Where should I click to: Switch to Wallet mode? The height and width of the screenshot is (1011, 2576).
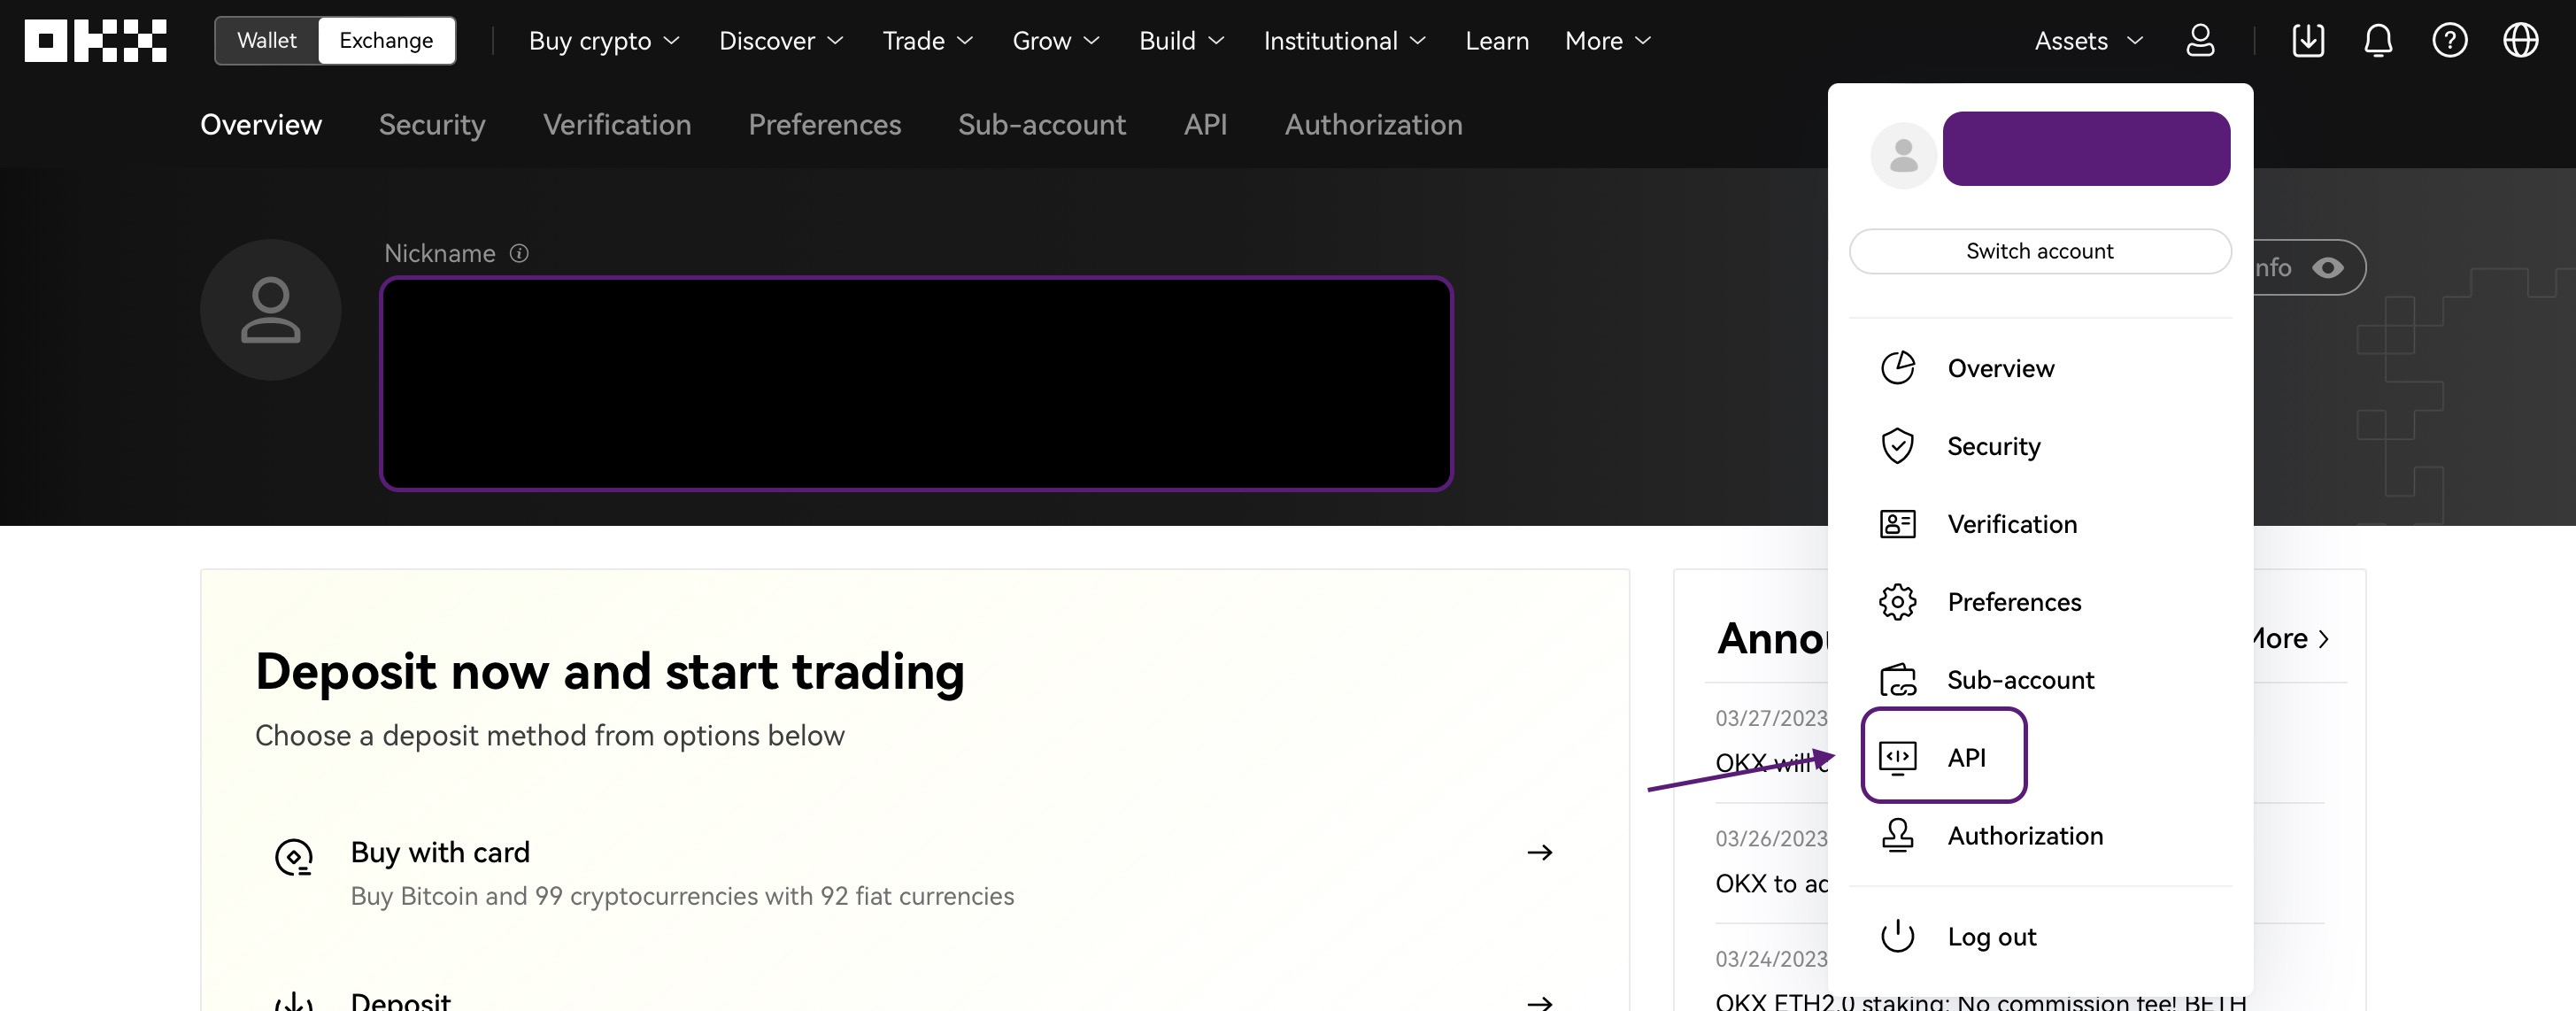pyautogui.click(x=267, y=41)
